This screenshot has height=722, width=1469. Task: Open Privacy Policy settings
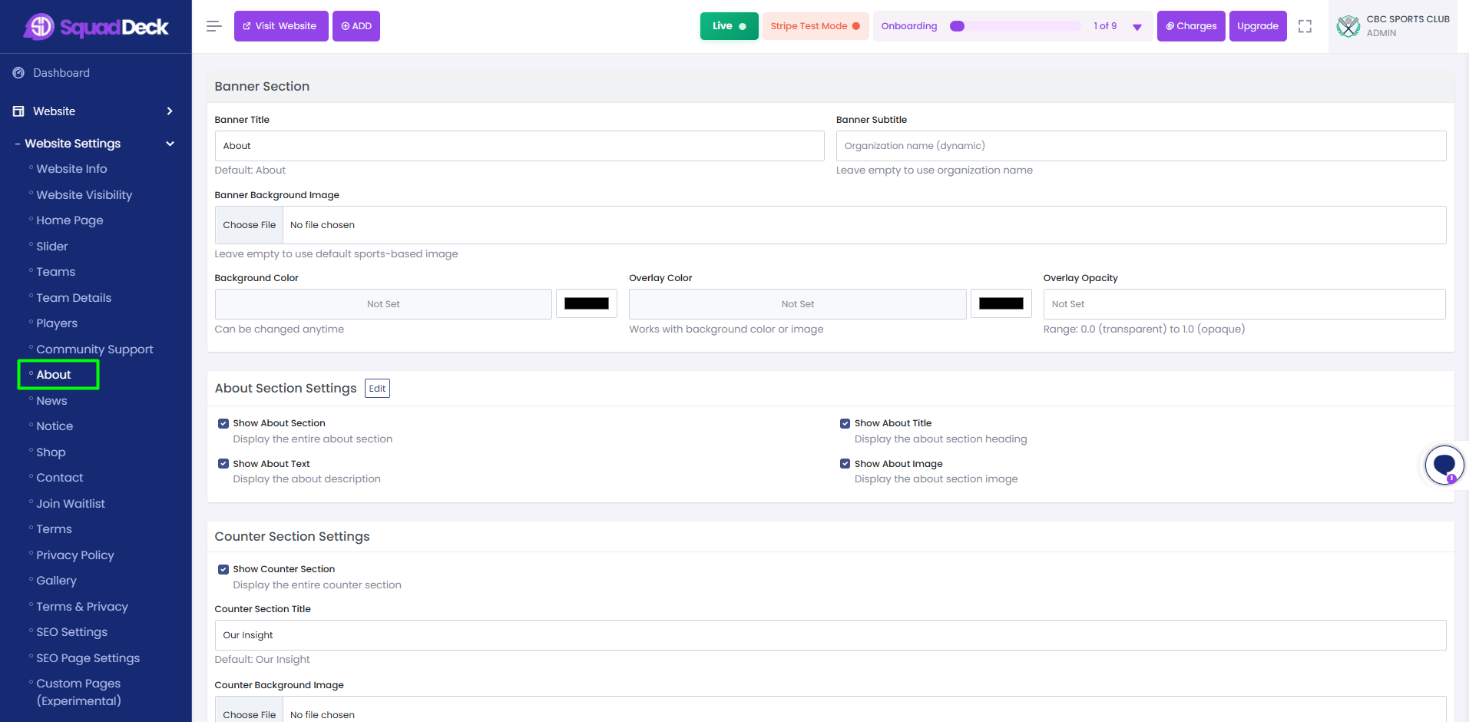[75, 555]
